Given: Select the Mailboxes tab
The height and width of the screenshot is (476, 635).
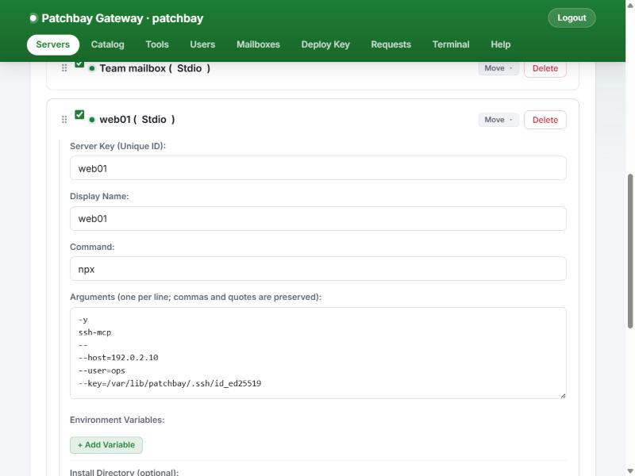Looking at the screenshot, I should (259, 44).
